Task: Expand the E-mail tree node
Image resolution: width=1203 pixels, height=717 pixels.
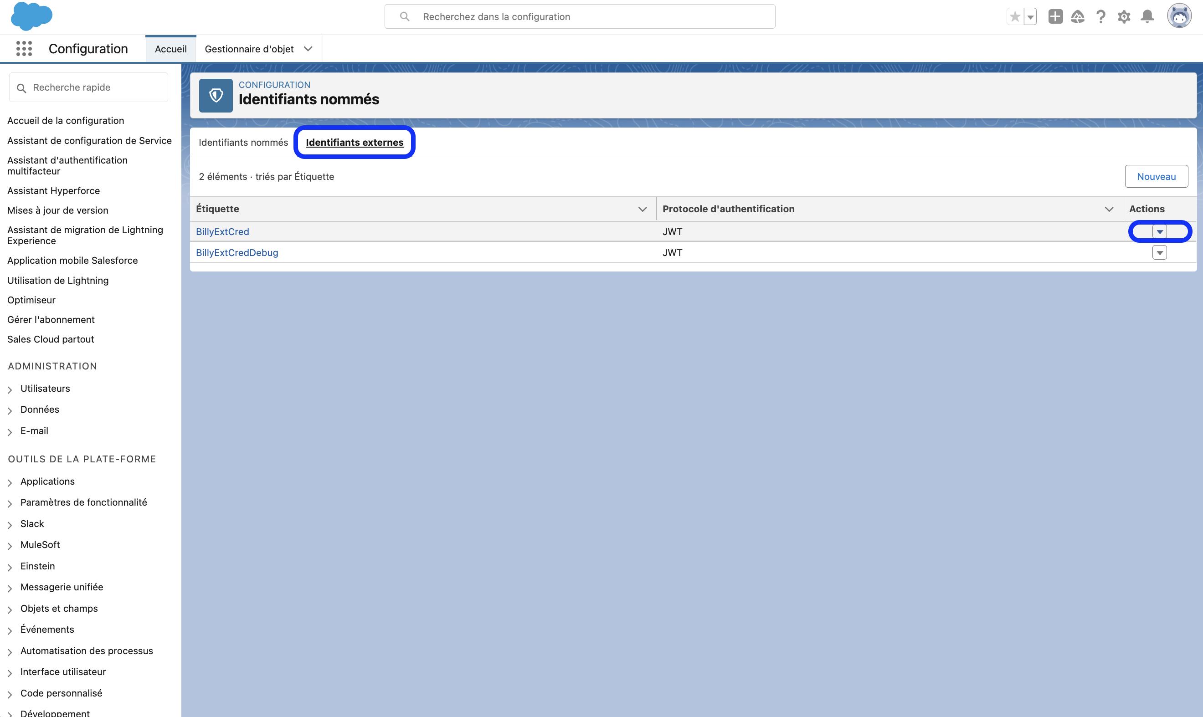Action: click(x=10, y=432)
